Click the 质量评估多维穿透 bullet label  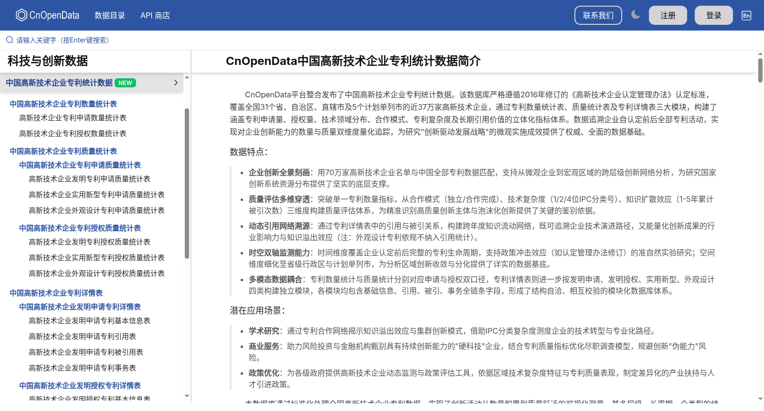pyautogui.click(x=279, y=199)
